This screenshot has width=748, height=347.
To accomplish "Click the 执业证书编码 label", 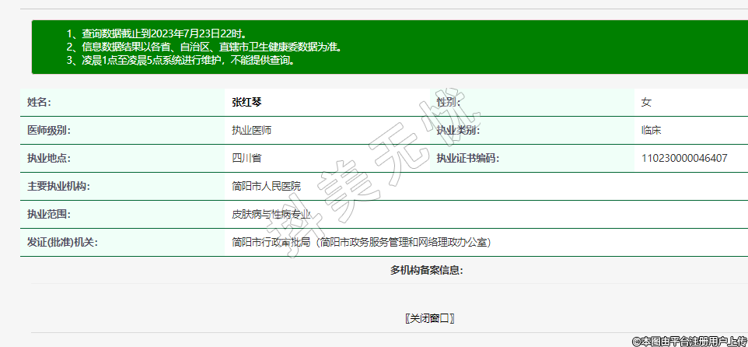I will click(x=467, y=158).
